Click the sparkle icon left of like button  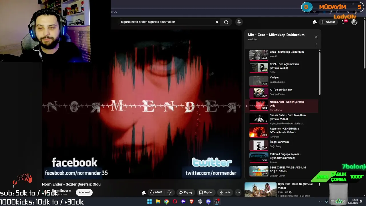(x=144, y=193)
